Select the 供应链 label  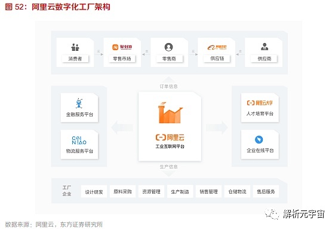pyautogui.click(x=217, y=59)
